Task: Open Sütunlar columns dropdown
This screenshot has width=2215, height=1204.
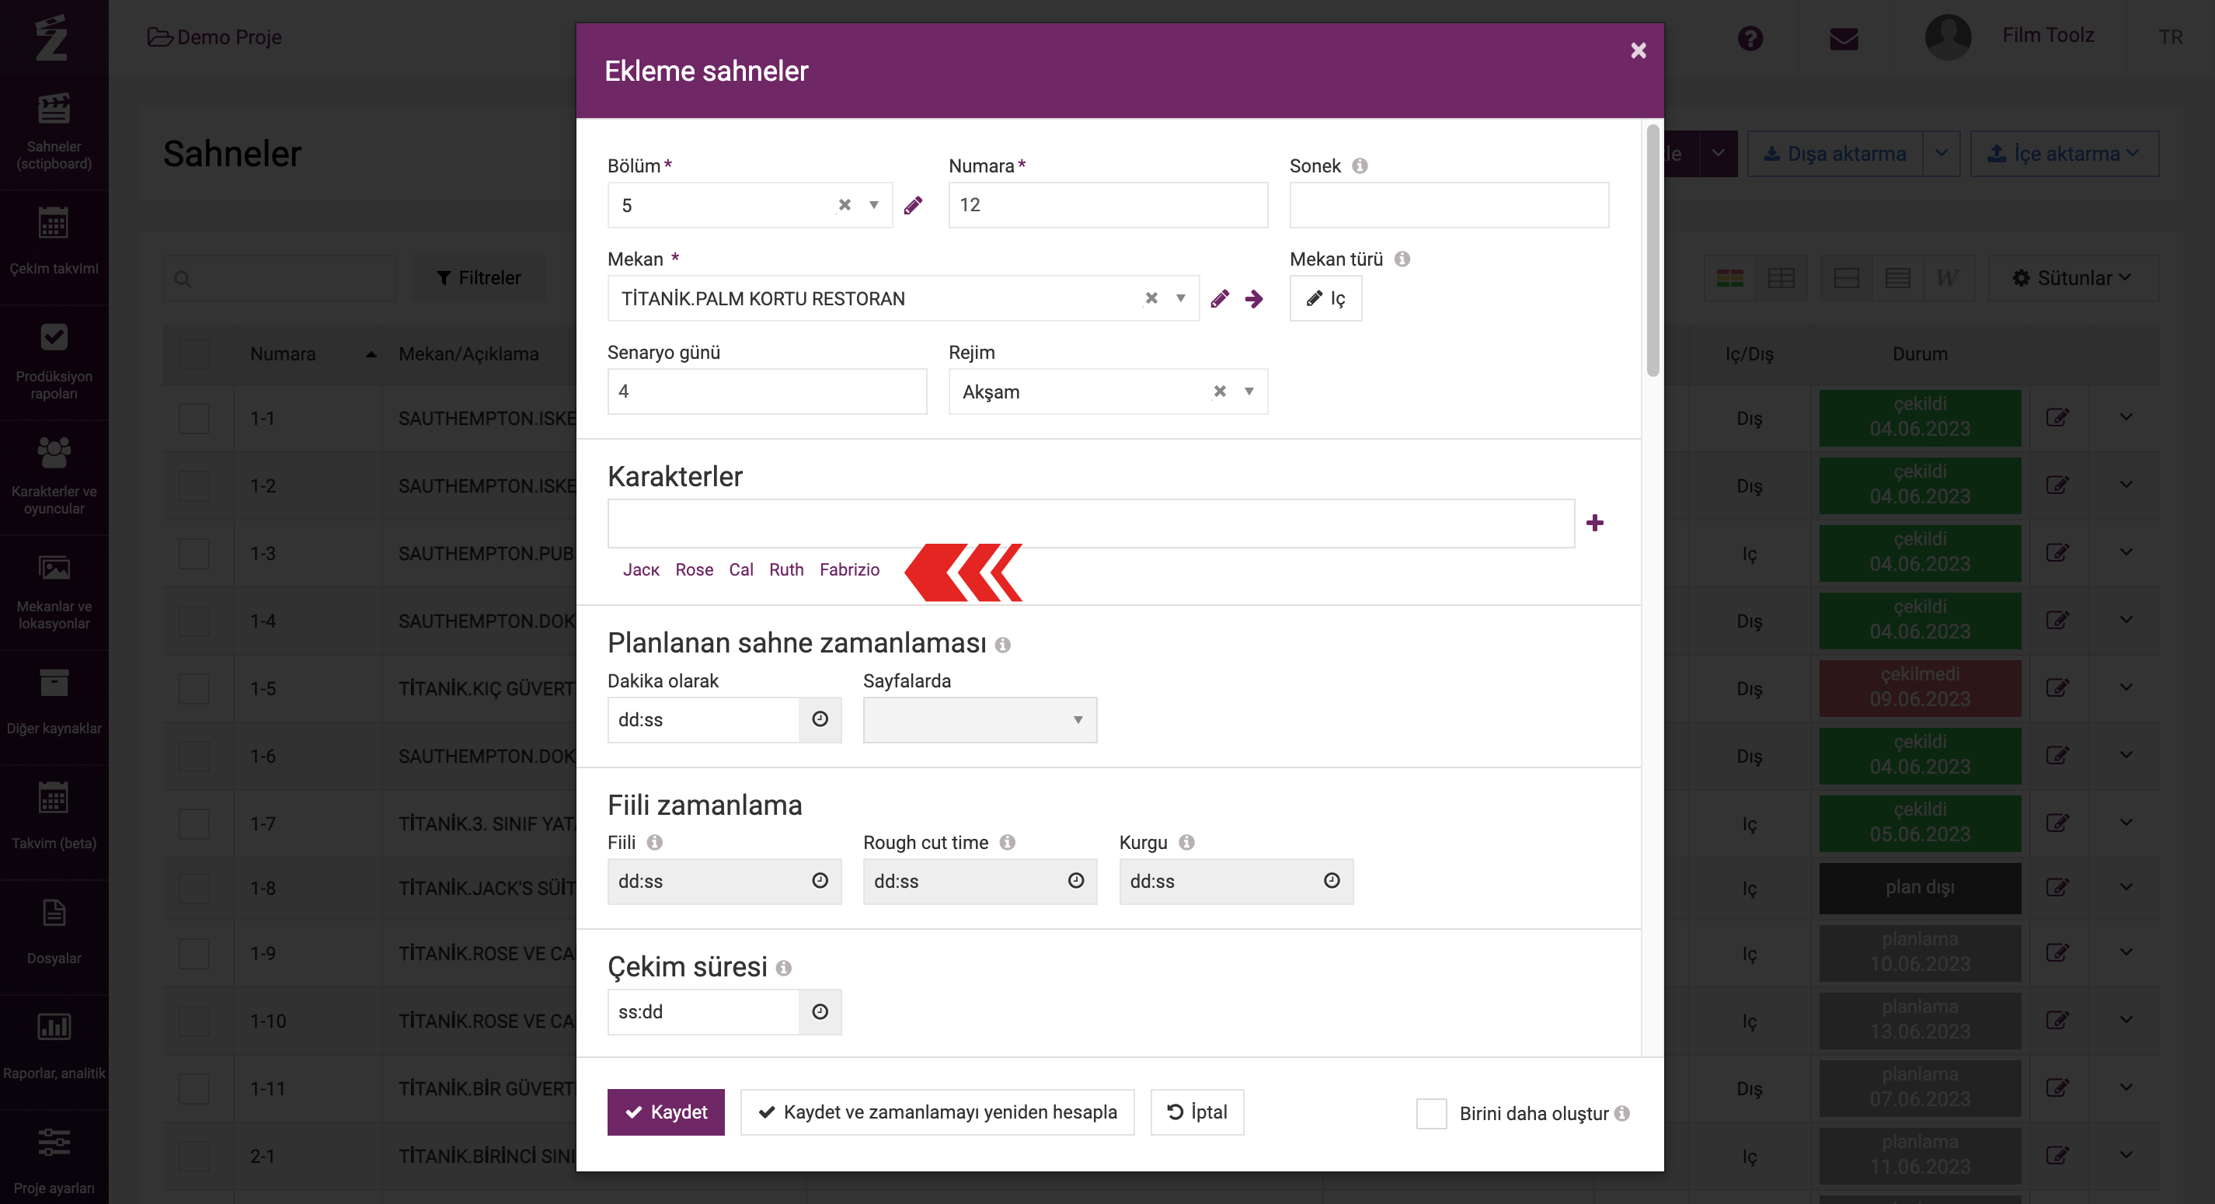Action: click(2072, 278)
